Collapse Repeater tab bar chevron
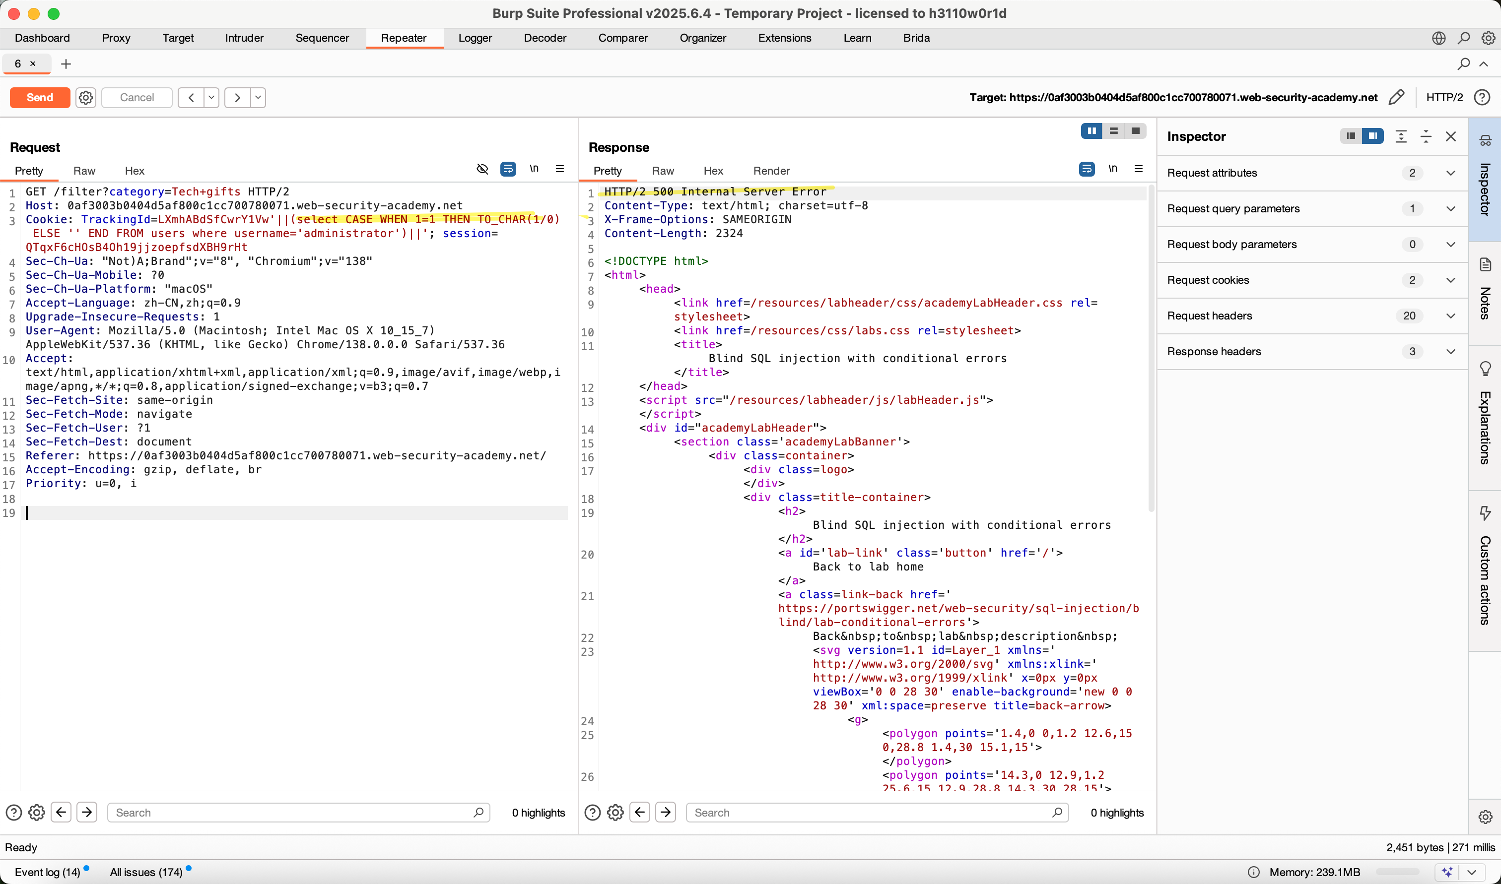This screenshot has height=884, width=1501. [x=1484, y=63]
